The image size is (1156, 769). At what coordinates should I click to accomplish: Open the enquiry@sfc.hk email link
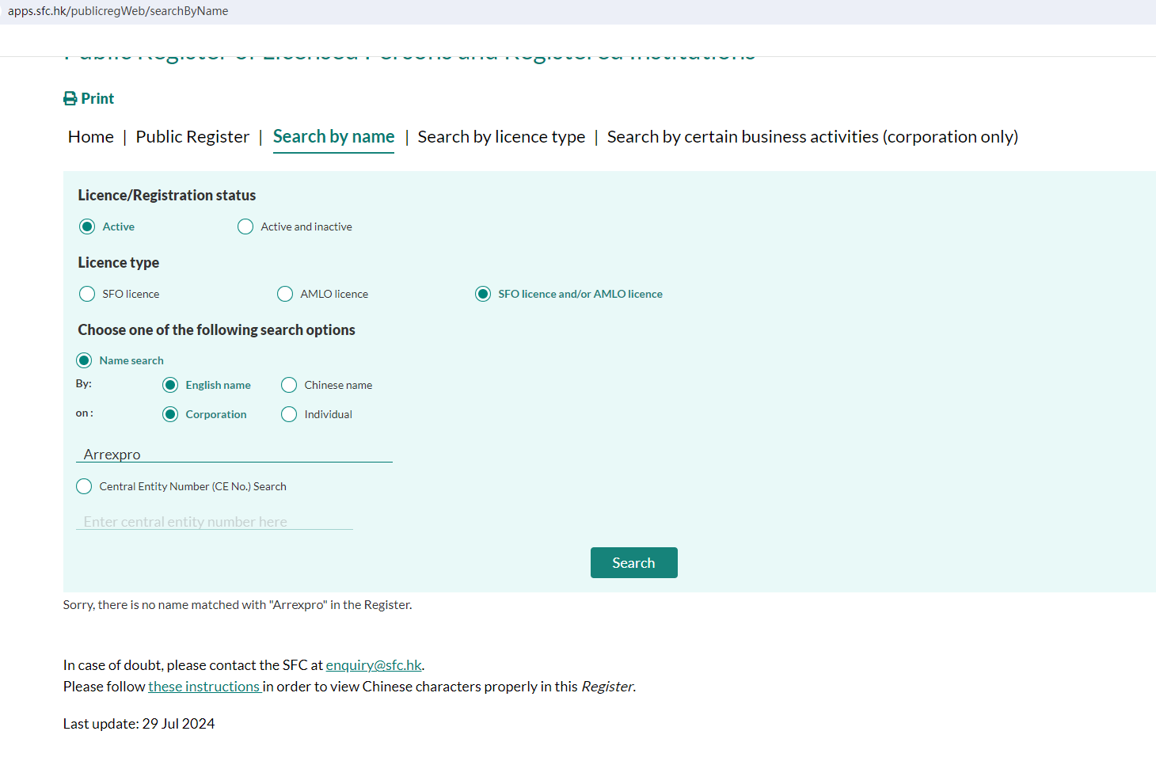(x=374, y=665)
